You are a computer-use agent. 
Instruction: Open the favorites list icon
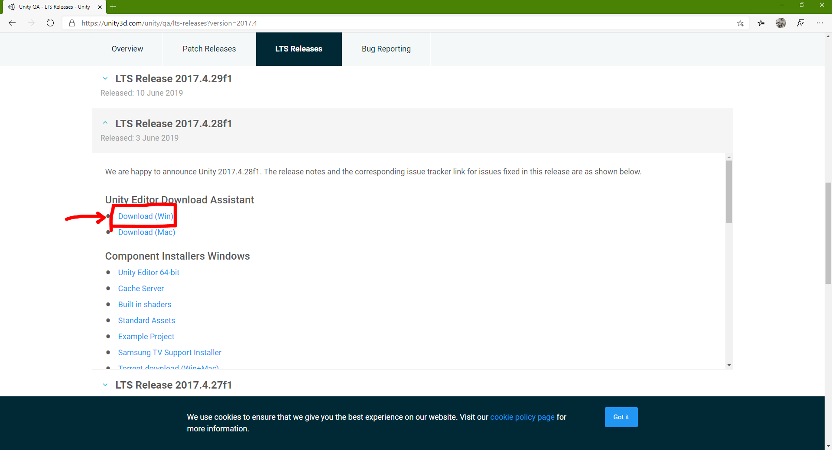coord(761,23)
